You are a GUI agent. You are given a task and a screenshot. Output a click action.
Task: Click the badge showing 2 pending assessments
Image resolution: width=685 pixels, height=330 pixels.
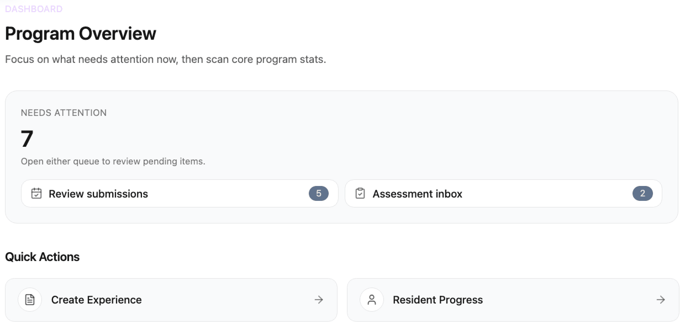tap(642, 193)
